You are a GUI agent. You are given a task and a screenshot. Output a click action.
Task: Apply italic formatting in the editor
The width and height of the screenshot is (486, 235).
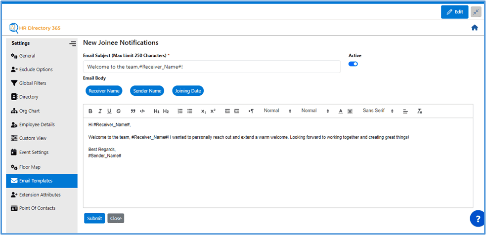click(100, 111)
